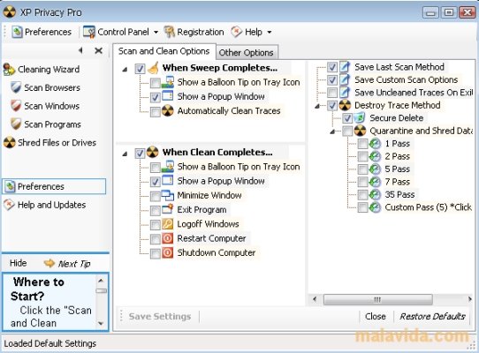Click the toolbar Preferences icon
479x353 pixels.
(x=17, y=32)
